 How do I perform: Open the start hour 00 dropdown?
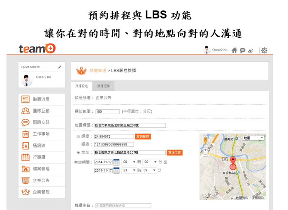tap(129, 162)
